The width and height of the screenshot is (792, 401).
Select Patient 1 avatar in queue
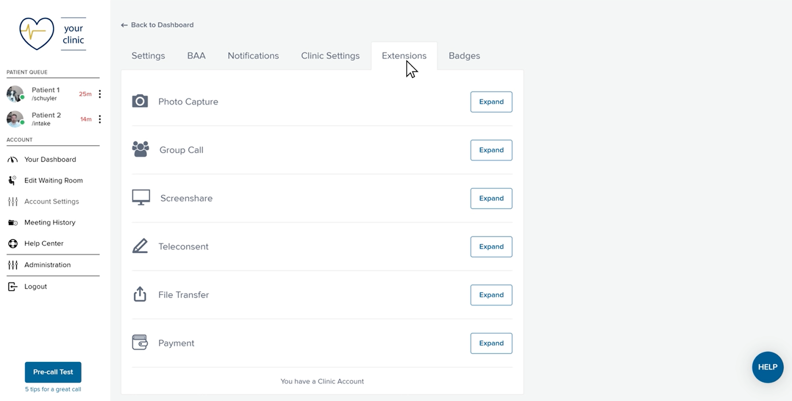pos(15,93)
